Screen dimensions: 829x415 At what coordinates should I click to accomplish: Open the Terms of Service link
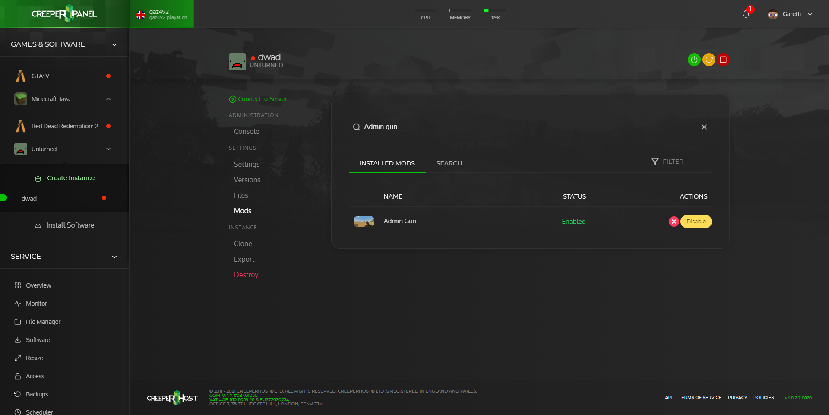(700, 398)
